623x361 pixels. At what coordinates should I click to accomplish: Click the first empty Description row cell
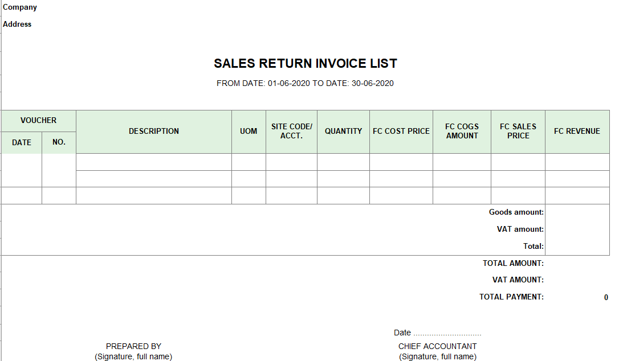(154, 162)
